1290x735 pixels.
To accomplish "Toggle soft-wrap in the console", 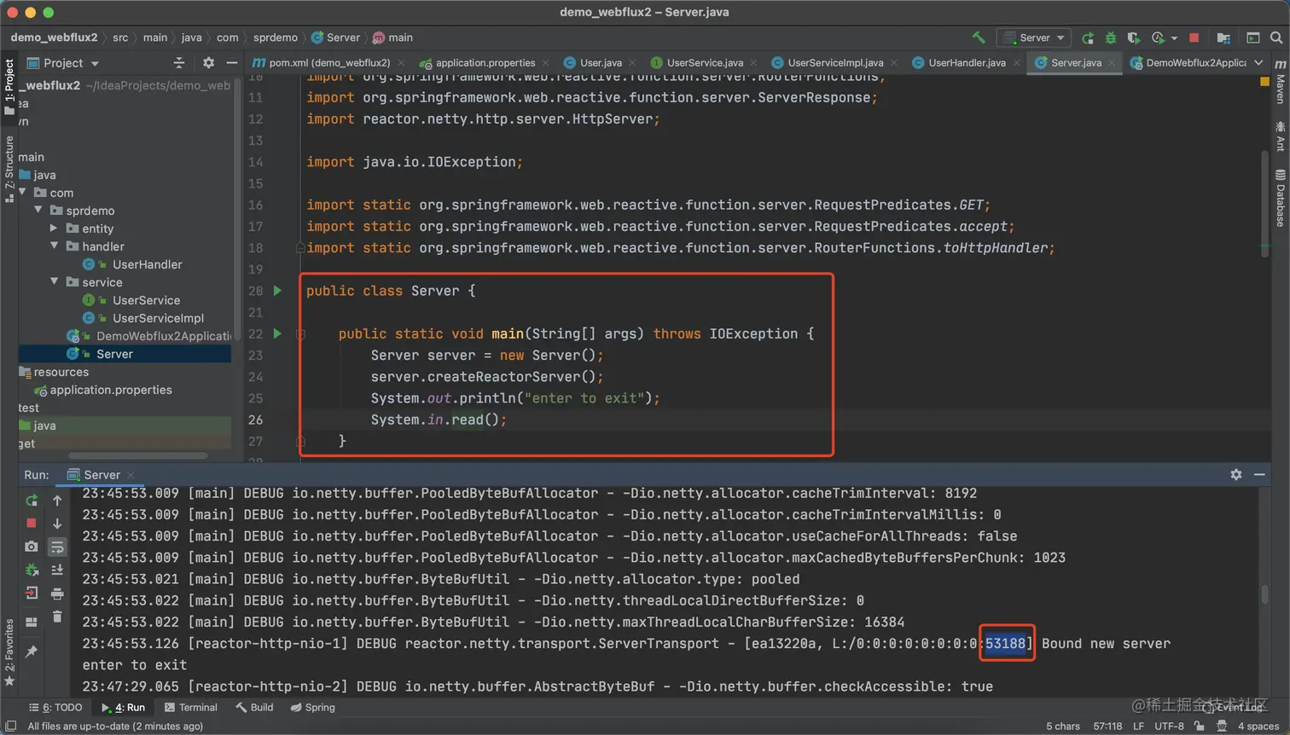I will pos(57,547).
